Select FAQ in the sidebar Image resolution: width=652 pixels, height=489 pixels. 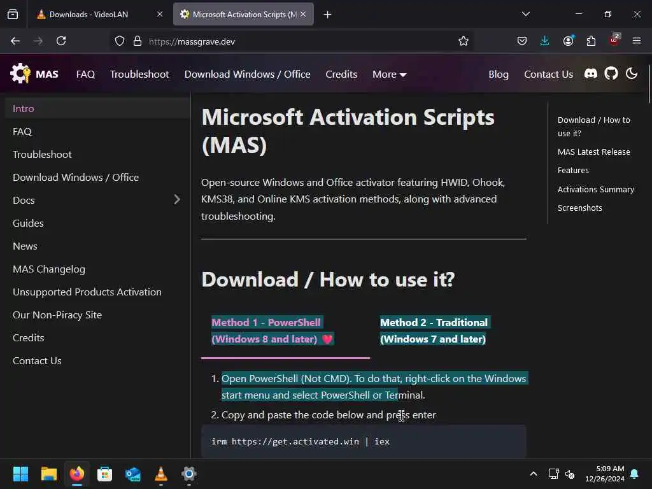97,131
